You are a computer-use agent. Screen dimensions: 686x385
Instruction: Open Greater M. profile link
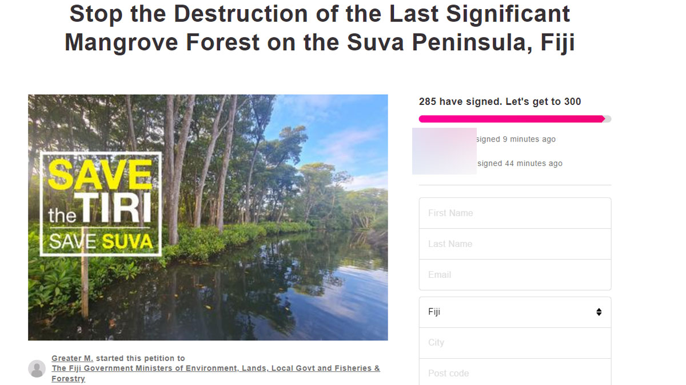[x=72, y=358]
